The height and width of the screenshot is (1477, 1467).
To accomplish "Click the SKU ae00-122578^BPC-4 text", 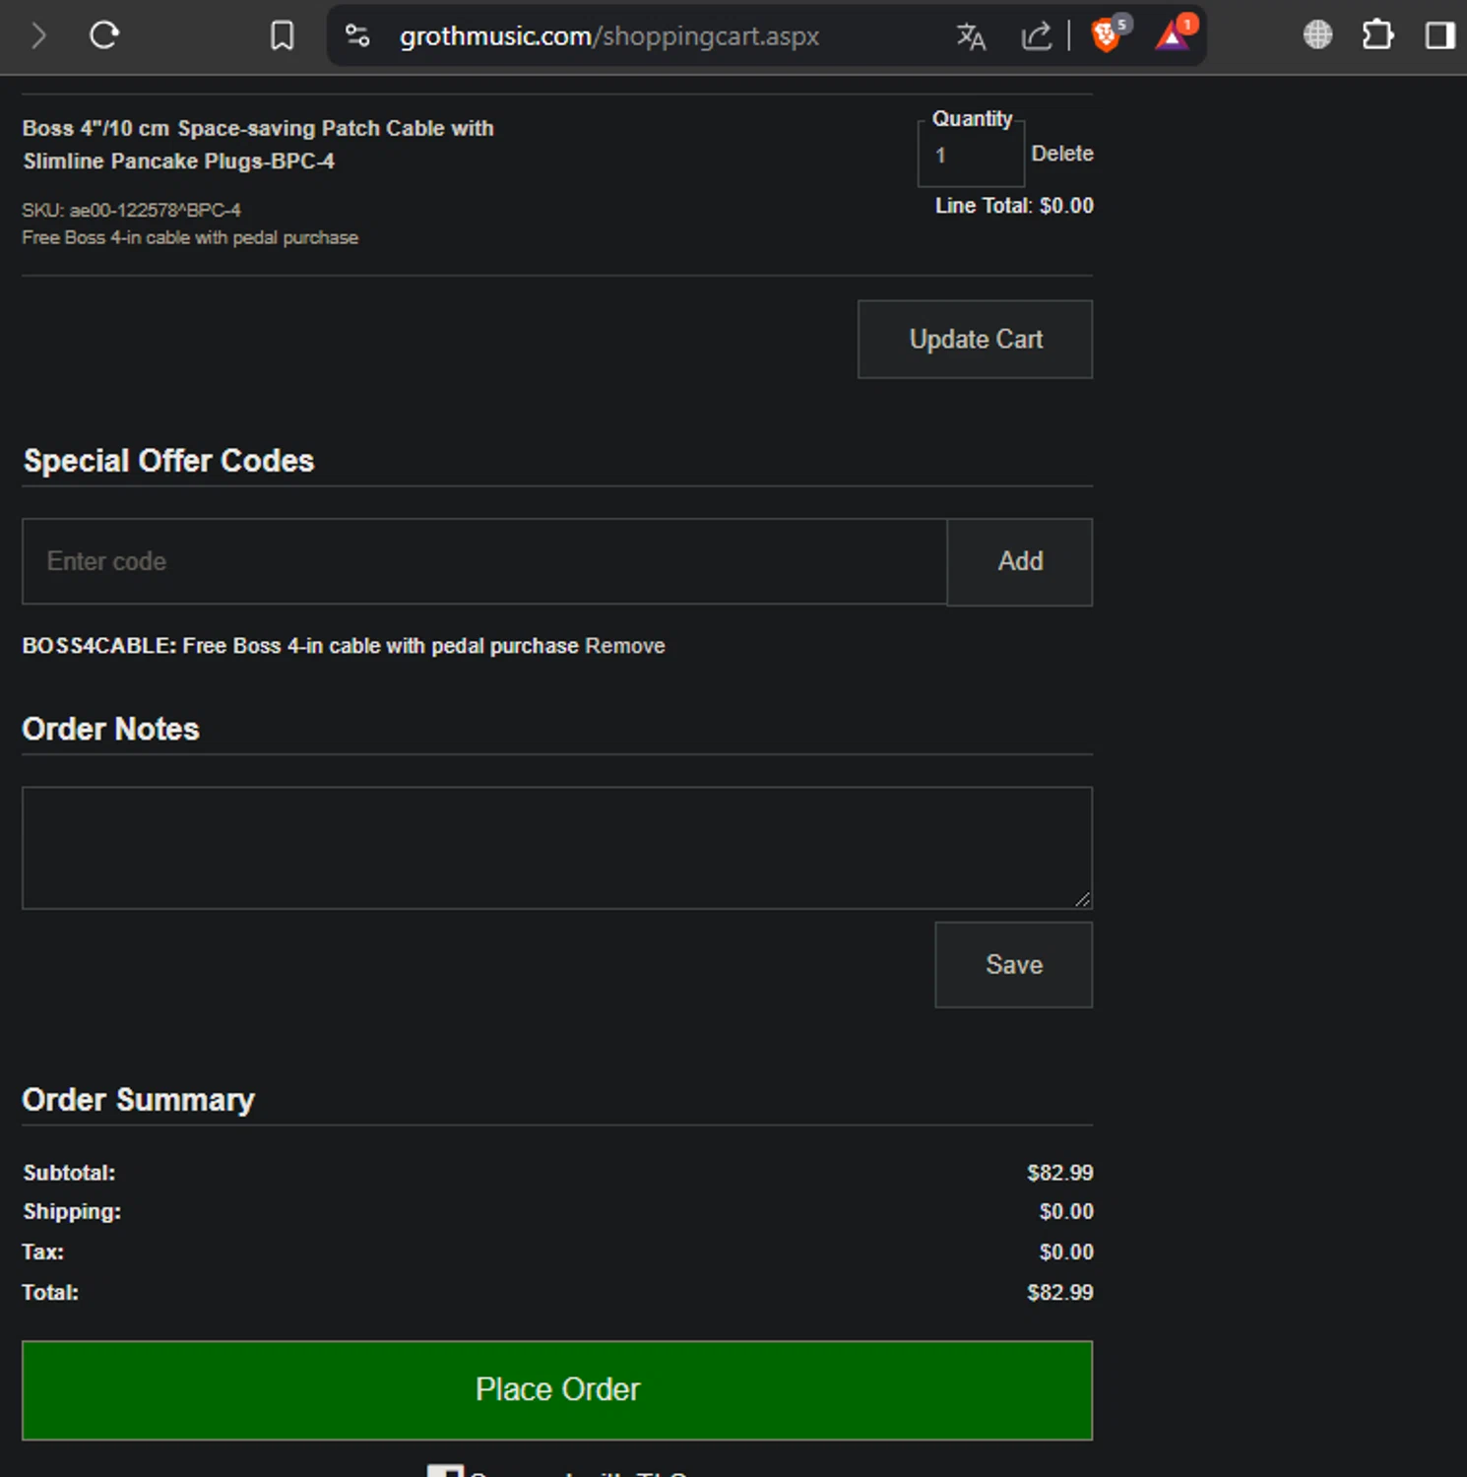I will (131, 210).
